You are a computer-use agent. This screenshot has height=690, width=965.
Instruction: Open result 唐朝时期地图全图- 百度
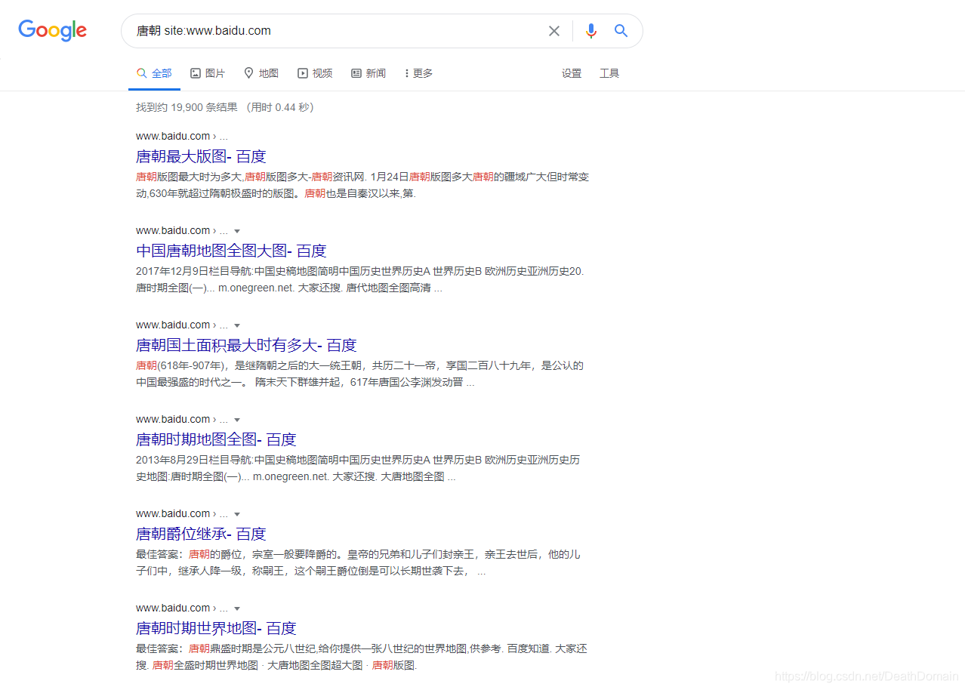click(x=216, y=439)
